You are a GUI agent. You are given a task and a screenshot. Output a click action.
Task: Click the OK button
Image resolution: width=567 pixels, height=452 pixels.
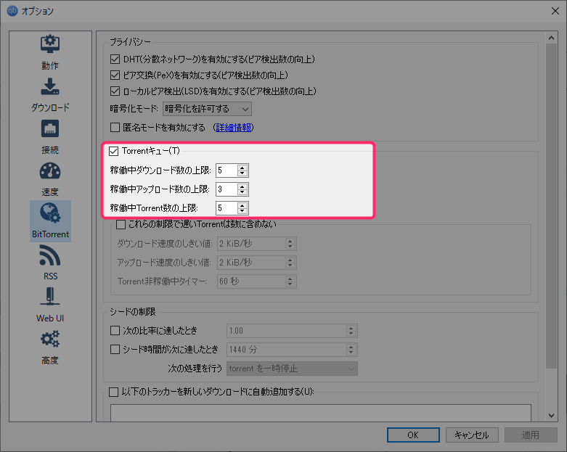[x=413, y=435]
